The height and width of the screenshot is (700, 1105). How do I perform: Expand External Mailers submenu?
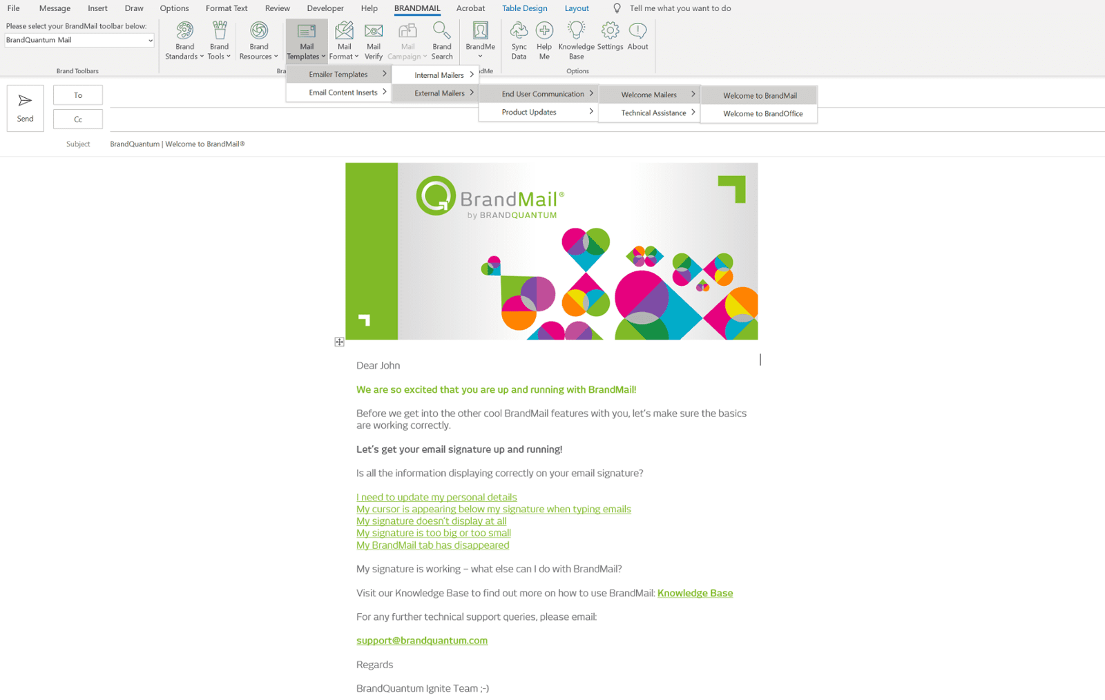[435, 93]
